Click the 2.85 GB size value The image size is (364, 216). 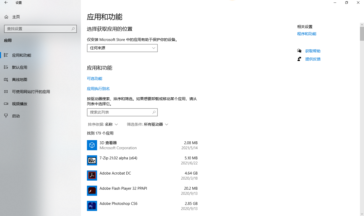coord(191,204)
